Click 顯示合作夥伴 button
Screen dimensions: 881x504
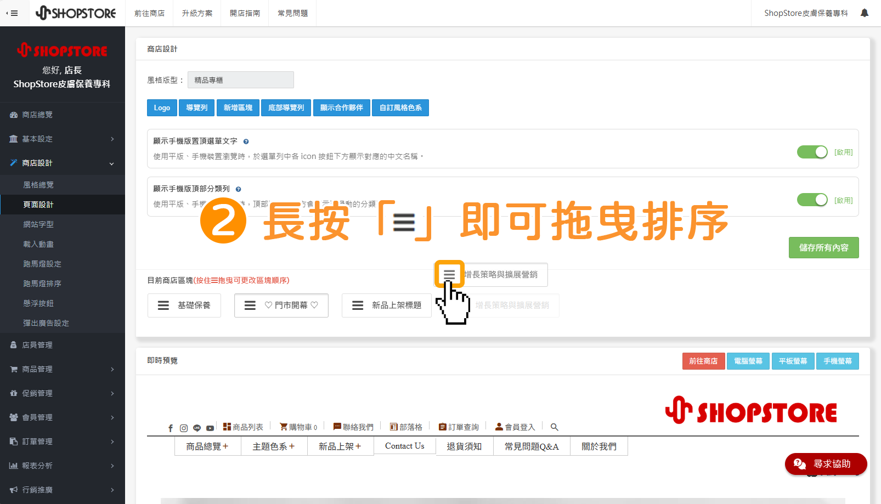click(x=342, y=107)
